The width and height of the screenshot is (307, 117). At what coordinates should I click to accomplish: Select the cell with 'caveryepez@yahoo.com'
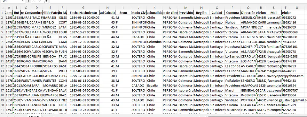274,76
